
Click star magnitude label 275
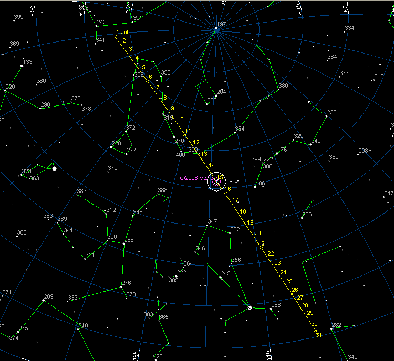coord(23,328)
